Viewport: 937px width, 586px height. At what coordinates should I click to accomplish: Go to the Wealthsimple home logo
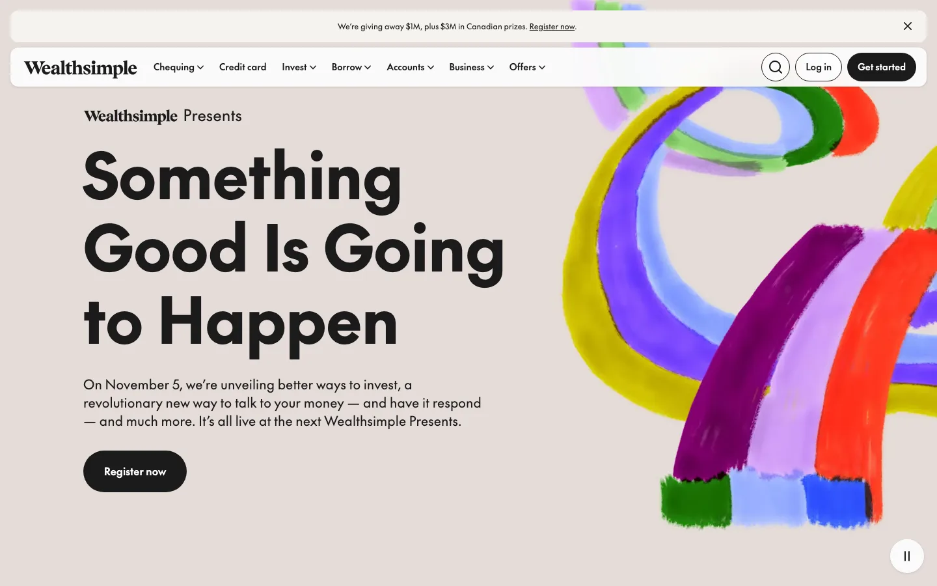point(81,68)
